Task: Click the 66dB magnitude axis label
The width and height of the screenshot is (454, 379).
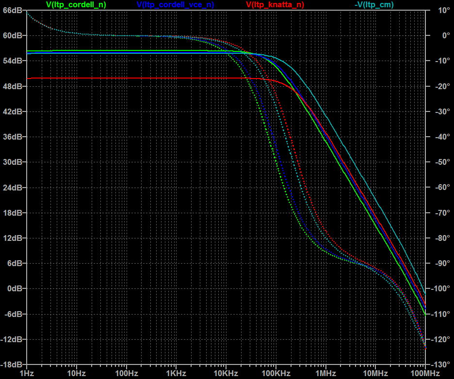Action: (x=13, y=10)
